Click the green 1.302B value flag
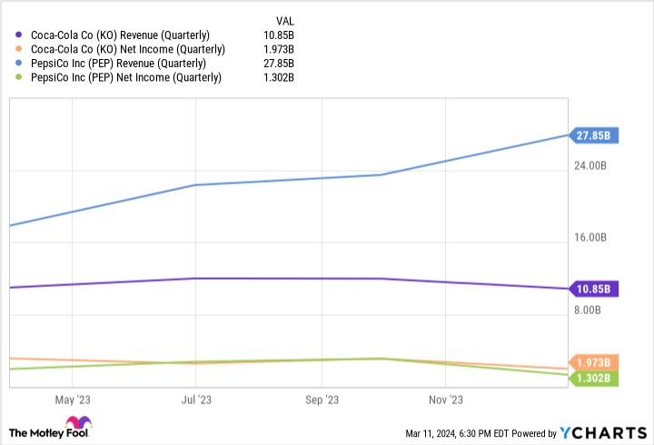This screenshot has width=654, height=445. (594, 378)
